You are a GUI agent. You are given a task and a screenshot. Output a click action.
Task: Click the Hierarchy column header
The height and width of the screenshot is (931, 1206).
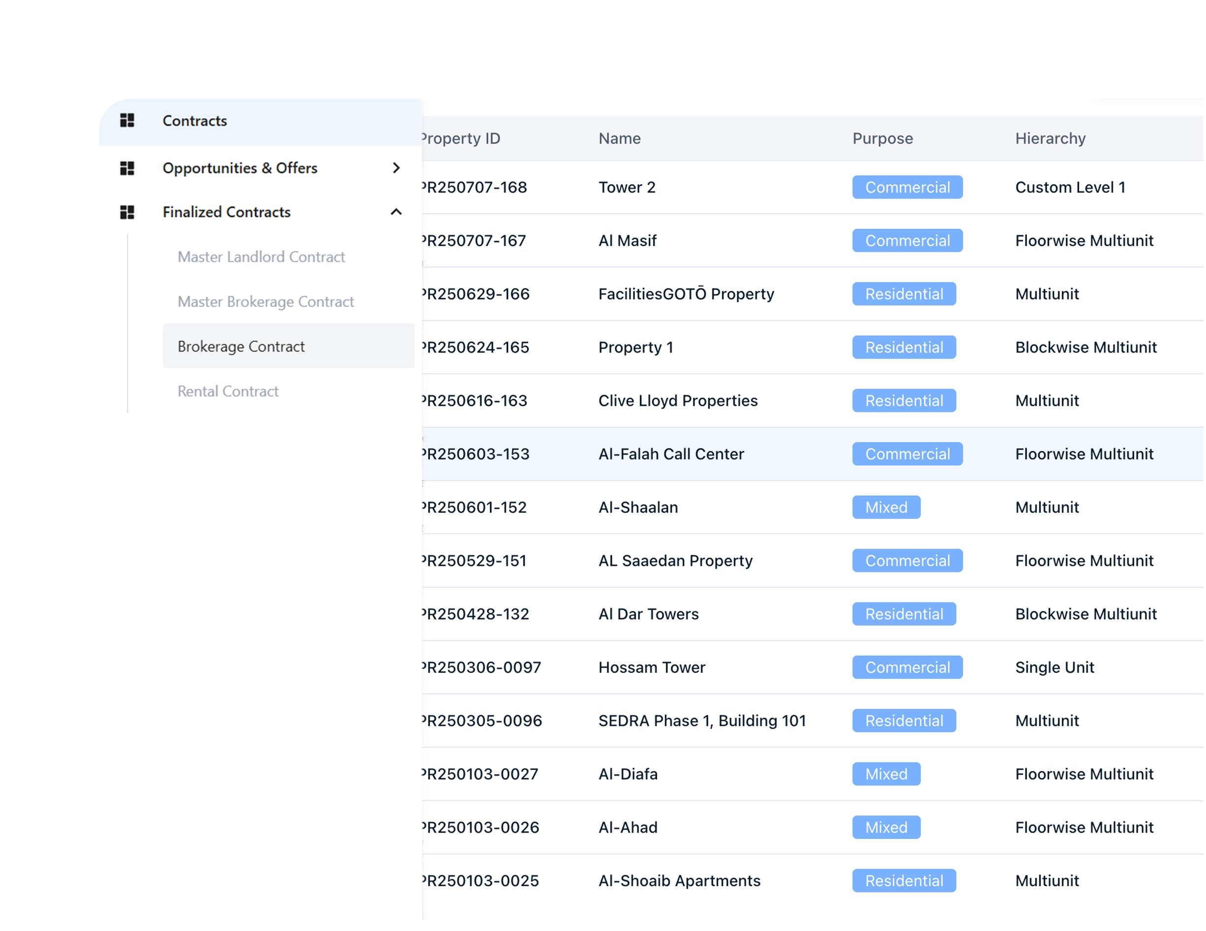point(1050,138)
